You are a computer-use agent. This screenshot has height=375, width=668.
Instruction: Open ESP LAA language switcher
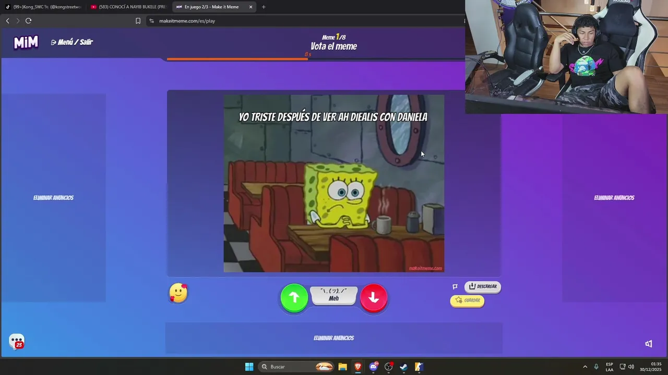click(x=610, y=367)
